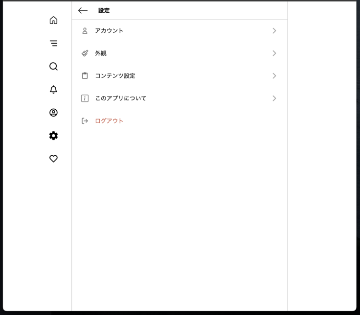This screenshot has height=315, width=360.
Task: Expand the アカウント row chevron
Action: tap(274, 30)
